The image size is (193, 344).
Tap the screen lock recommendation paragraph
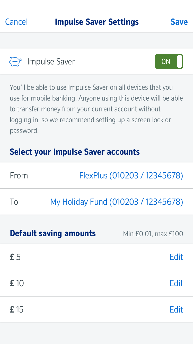click(x=96, y=109)
